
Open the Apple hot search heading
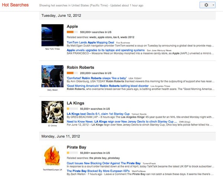72,27
